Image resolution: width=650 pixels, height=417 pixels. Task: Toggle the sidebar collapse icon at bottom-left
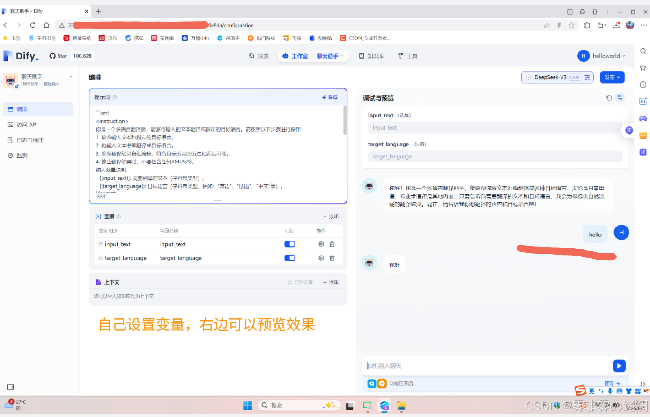coord(11,387)
